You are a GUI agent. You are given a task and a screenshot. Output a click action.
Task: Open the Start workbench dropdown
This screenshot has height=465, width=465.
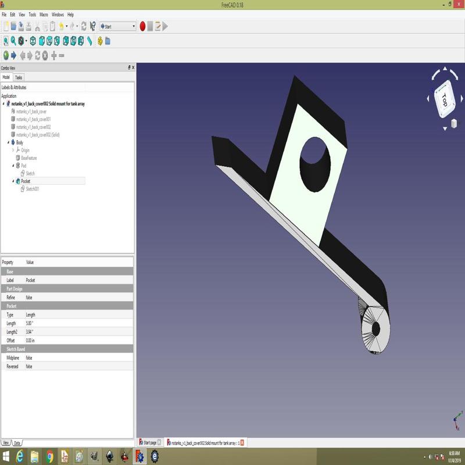pos(118,26)
